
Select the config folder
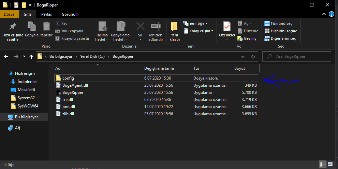tap(156, 78)
